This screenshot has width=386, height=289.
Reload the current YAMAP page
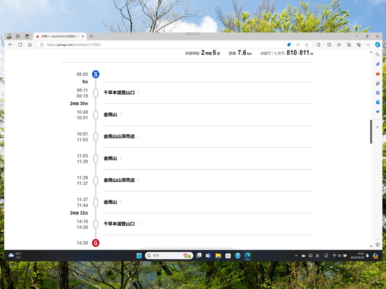point(20,44)
